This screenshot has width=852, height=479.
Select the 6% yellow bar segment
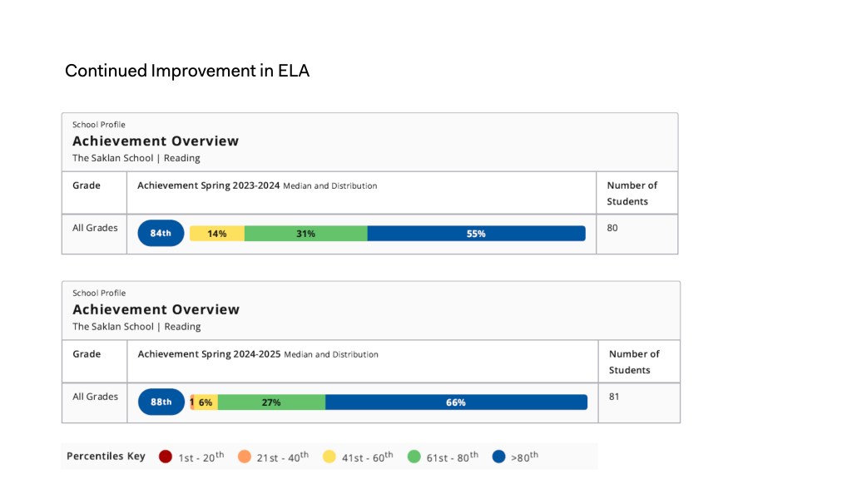point(206,402)
